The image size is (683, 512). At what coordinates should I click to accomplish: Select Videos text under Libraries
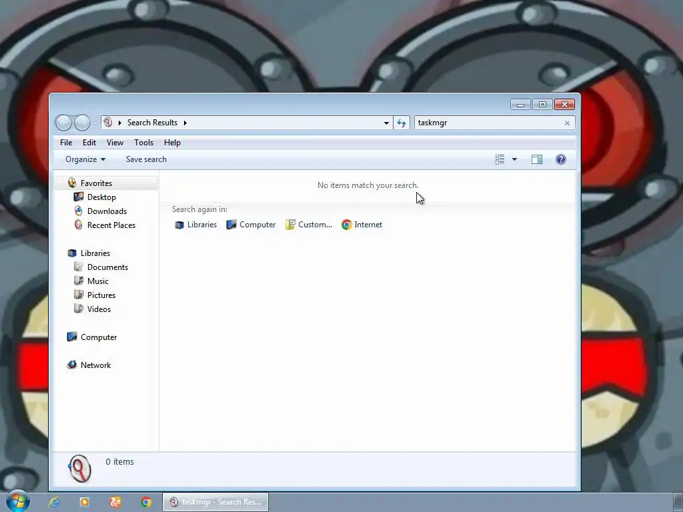click(99, 309)
